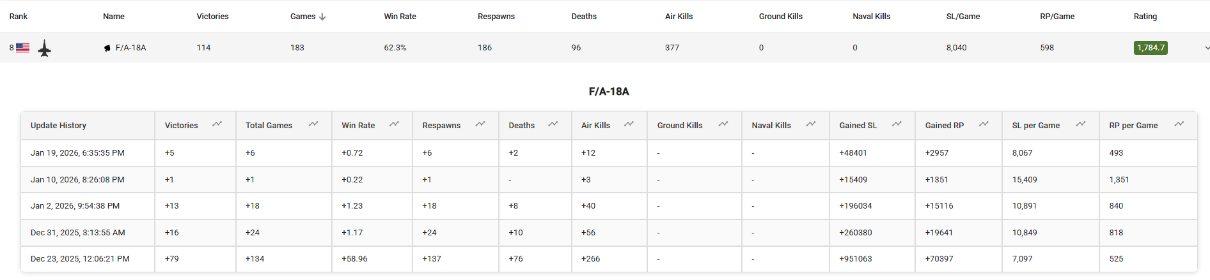Show the Win Rate trend chart icon

click(394, 124)
